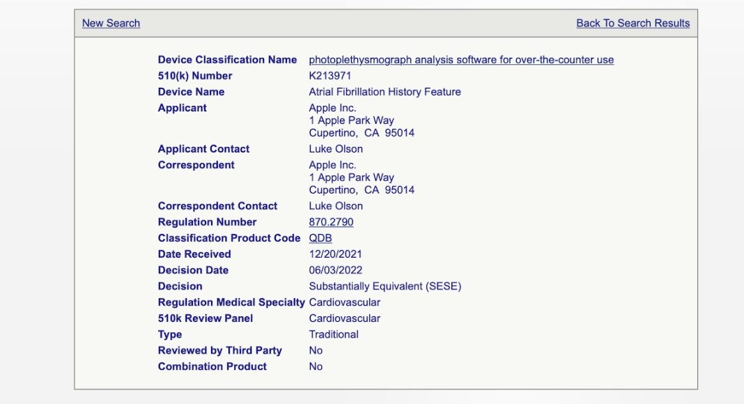Click the New Search link
Screen dimensions: 744x404
tap(111, 23)
